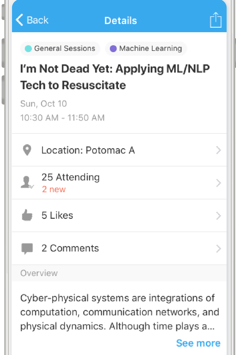Expand the Comments row chevron
Viewport: 236px width, 355px height.
218,248
